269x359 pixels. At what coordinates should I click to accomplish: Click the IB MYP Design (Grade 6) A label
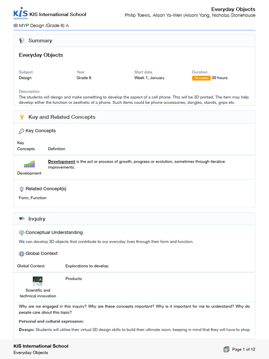pos(41,26)
